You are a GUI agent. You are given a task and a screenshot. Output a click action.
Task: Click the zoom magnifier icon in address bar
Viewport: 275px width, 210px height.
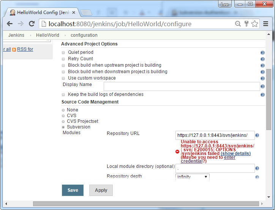[238, 24]
